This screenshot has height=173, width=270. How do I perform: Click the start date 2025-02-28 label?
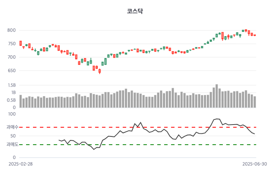click(x=21, y=164)
